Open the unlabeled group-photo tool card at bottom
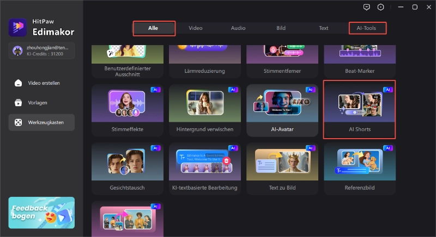The width and height of the screenshot is (436, 237). click(128, 219)
